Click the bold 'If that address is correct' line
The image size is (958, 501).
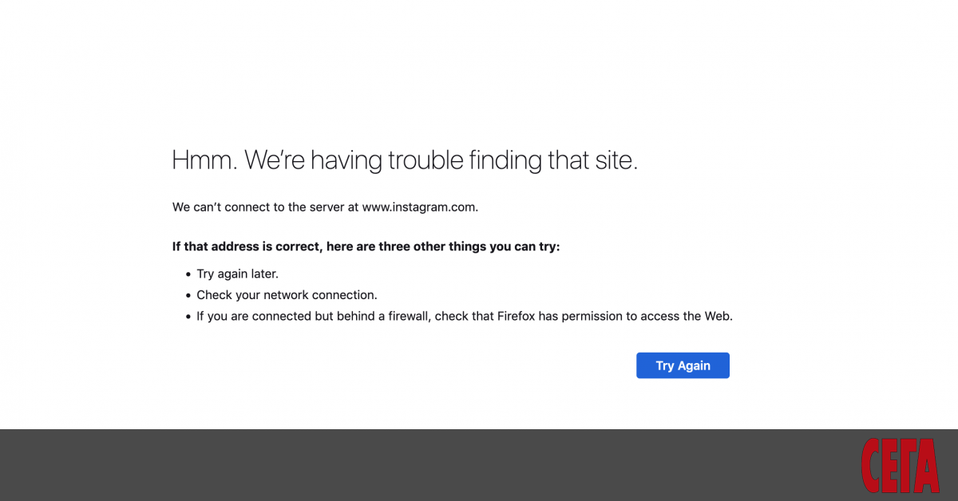click(x=247, y=247)
